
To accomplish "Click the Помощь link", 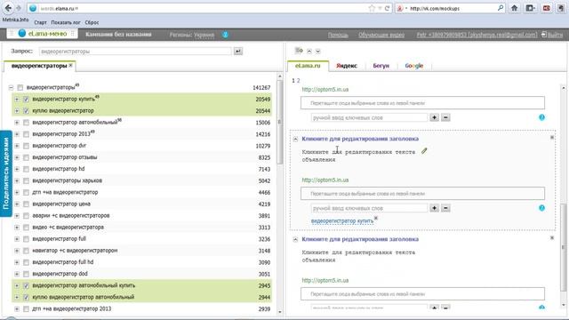I will pos(338,35).
